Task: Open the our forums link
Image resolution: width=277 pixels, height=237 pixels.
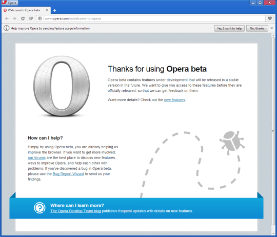Action: pos(36,157)
